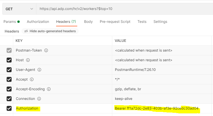Click crossed-eye icon in hide headers button
The image size is (213, 116).
[x=26, y=31]
